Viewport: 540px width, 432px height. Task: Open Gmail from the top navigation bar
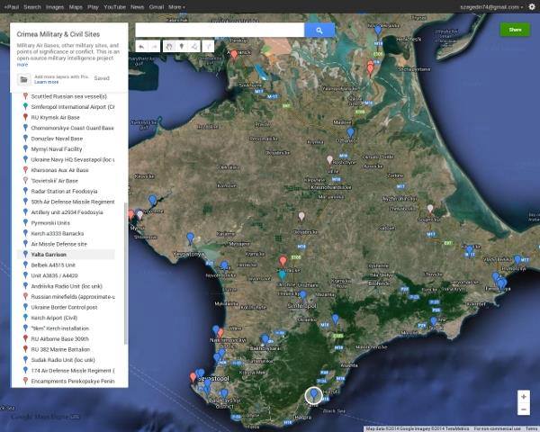157,6
